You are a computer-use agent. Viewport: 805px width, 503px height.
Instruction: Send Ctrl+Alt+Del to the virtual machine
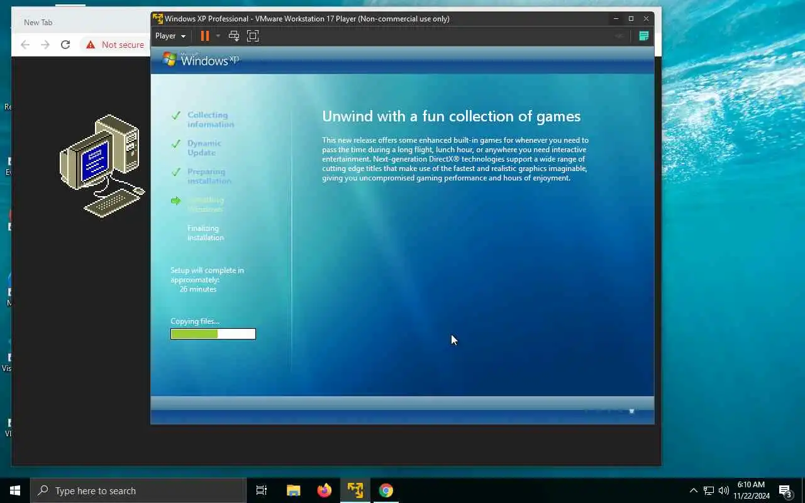pos(234,36)
